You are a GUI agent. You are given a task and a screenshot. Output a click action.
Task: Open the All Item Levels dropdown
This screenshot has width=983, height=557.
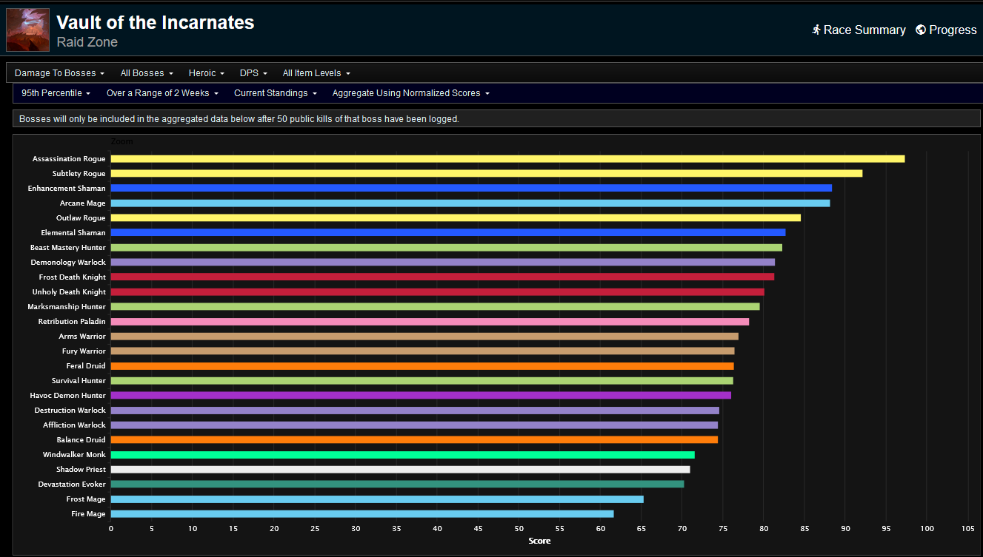[316, 73]
